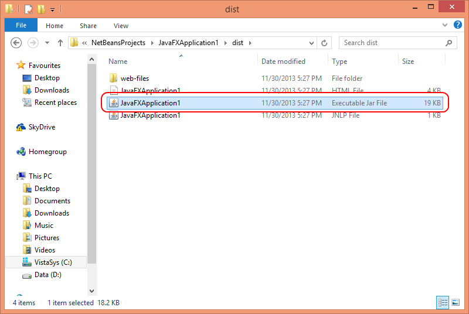Open Downloads under This PC

tap(52, 213)
